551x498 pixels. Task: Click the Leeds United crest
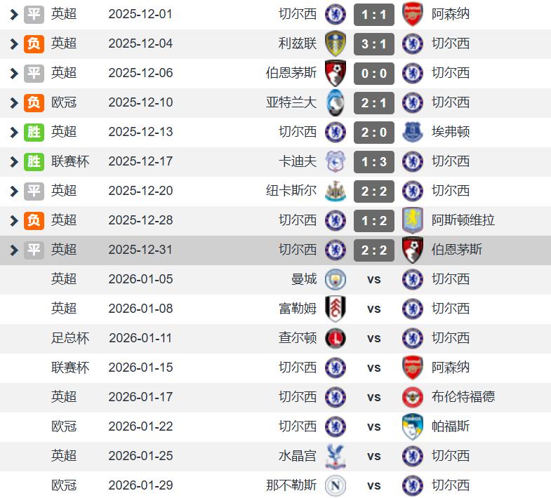point(336,43)
